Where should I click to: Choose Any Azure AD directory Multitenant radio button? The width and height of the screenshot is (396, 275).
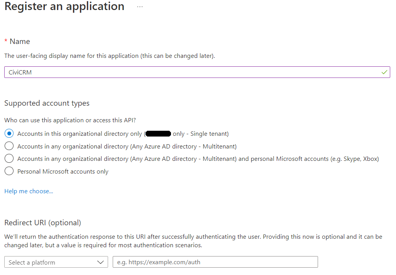9,146
